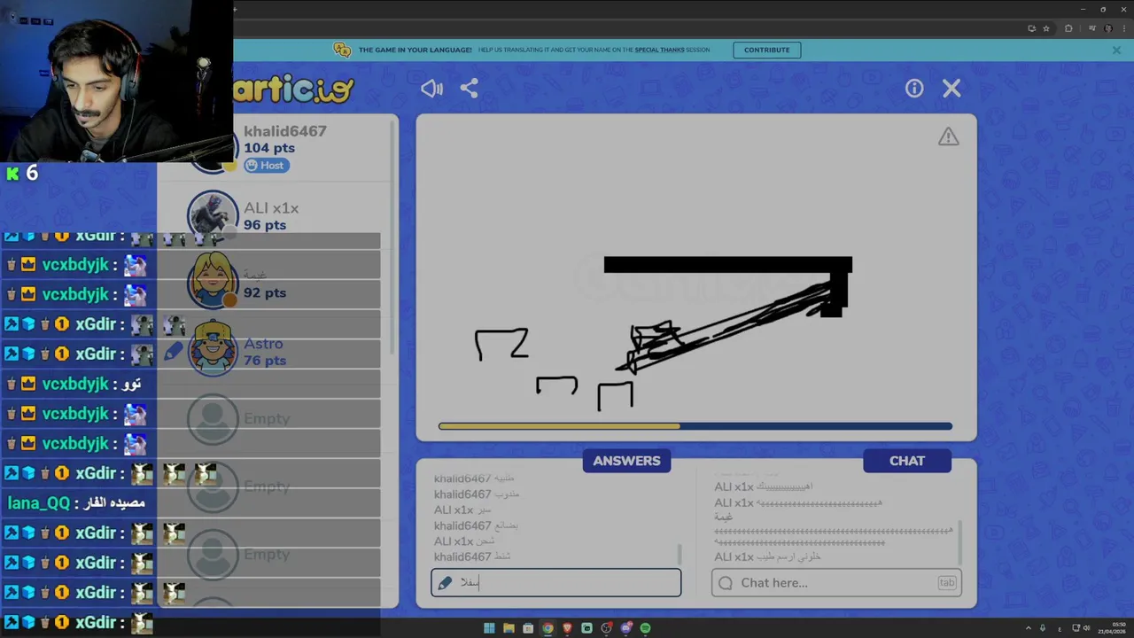Select the CHAT tab
1134x638 pixels.
pos(907,461)
